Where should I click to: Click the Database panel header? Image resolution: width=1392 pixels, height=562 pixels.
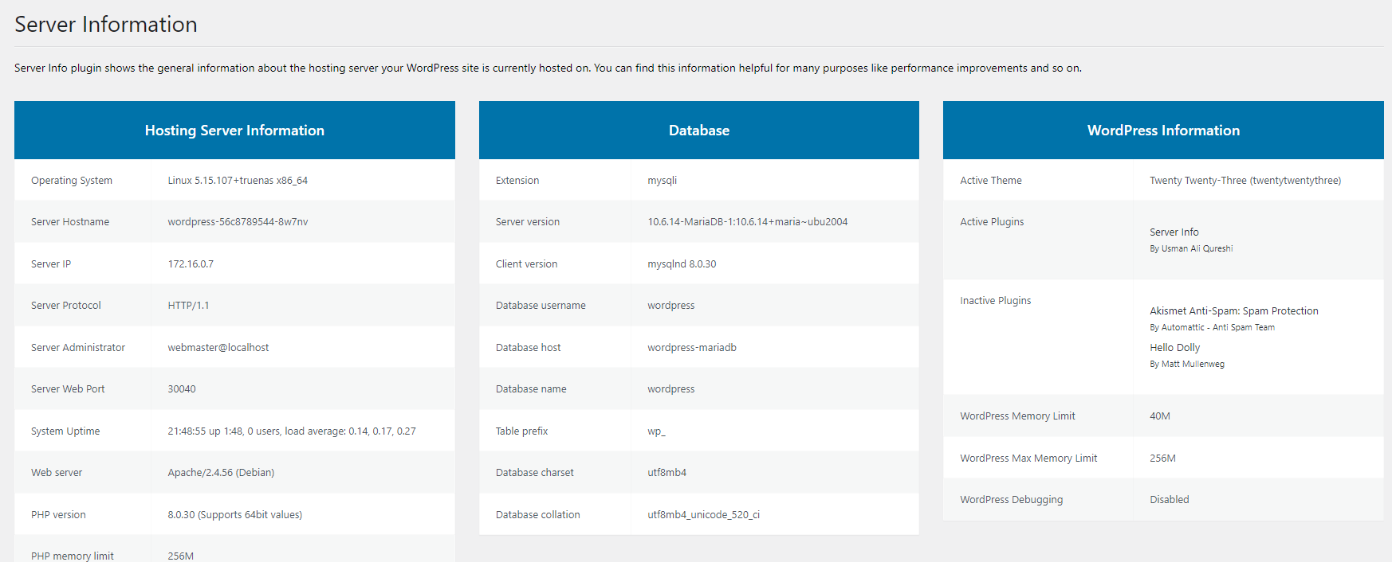698,131
